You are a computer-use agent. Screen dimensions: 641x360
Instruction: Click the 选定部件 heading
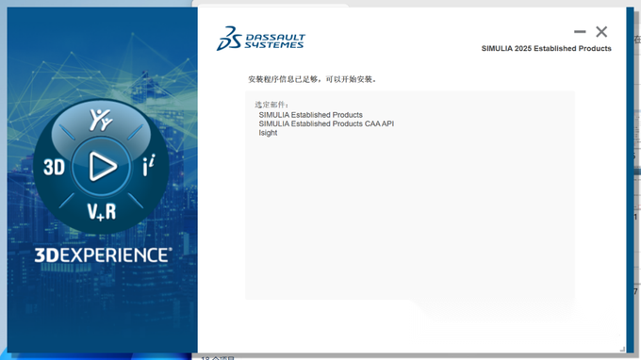click(271, 105)
